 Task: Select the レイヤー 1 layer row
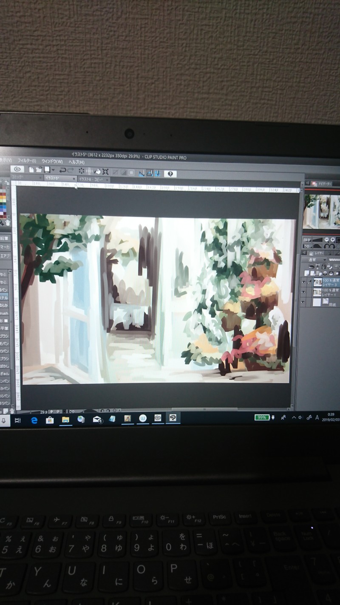tap(326, 292)
